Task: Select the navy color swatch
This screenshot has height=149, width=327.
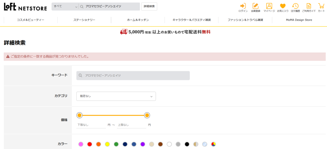Action: pyautogui.click(x=125, y=144)
